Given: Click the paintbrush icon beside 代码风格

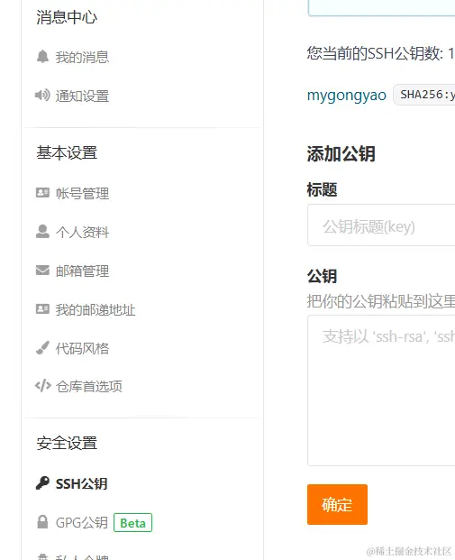Looking at the screenshot, I should click(42, 347).
